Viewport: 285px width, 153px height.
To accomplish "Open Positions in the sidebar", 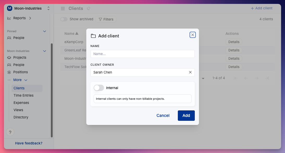I will pyautogui.click(x=20, y=72).
